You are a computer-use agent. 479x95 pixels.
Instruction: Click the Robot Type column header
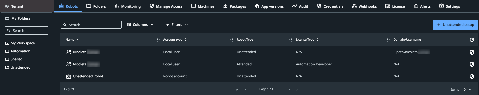(245, 40)
